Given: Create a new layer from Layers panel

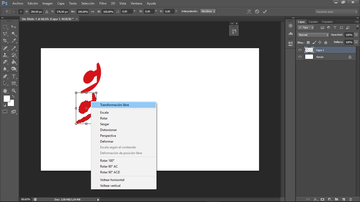Looking at the screenshot, I should 343,199.
